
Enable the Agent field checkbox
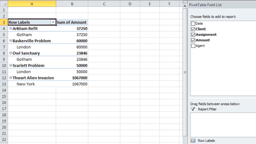(193, 45)
